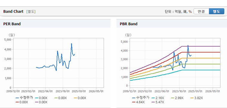The image size is (227, 108).
Task: Click the 2026/05/01 axis label in PBR Band
Action: [213, 91]
